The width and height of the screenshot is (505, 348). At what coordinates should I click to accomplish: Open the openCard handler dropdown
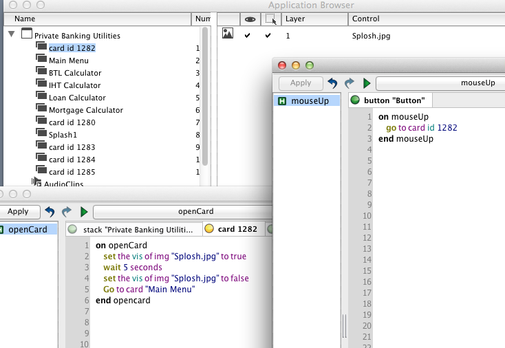click(x=196, y=212)
